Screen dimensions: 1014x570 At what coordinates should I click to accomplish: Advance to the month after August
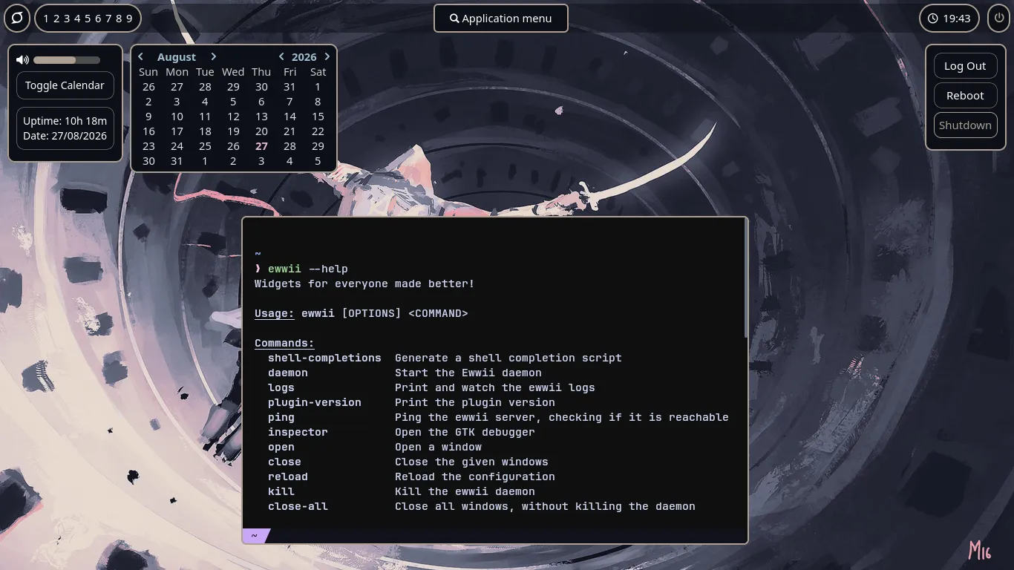click(214, 56)
